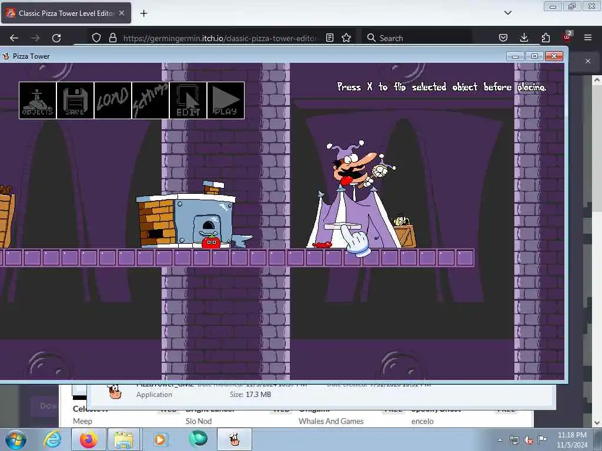Click the browser page vertical scrollbar
The image size is (602, 451).
(x=596, y=147)
